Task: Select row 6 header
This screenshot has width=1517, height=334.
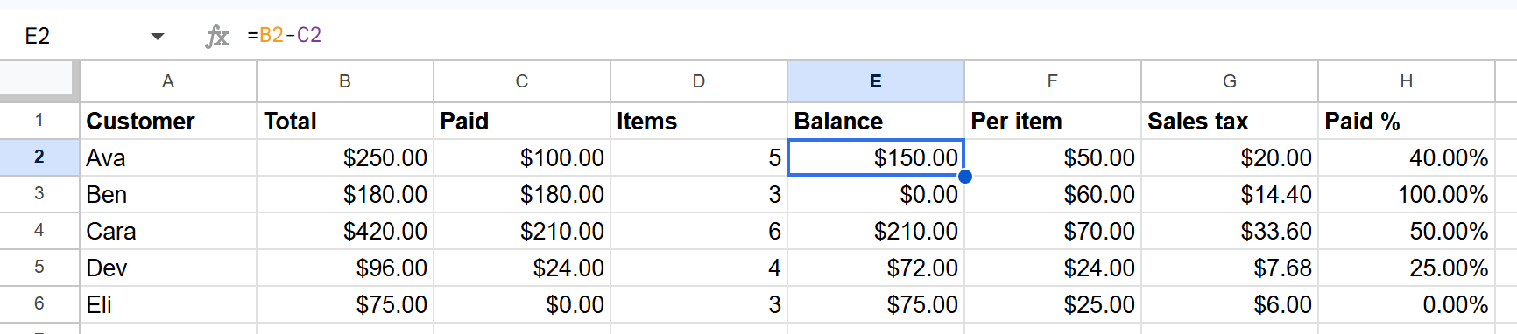Action: point(39,304)
